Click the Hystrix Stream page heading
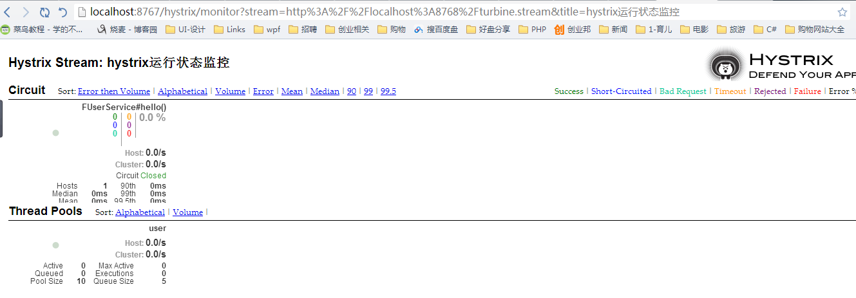856x298 pixels. (119, 63)
